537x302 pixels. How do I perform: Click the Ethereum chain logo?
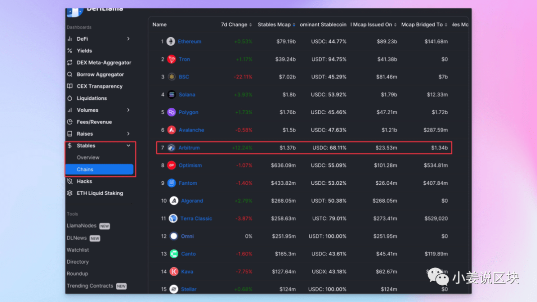point(171,41)
